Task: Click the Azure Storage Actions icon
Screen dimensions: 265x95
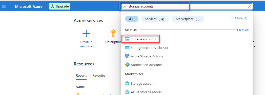Action: coord(127,56)
